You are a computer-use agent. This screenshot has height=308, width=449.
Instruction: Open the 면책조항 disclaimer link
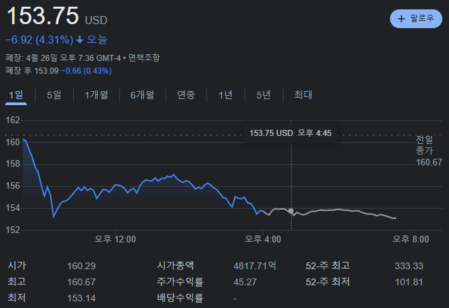(x=144, y=58)
